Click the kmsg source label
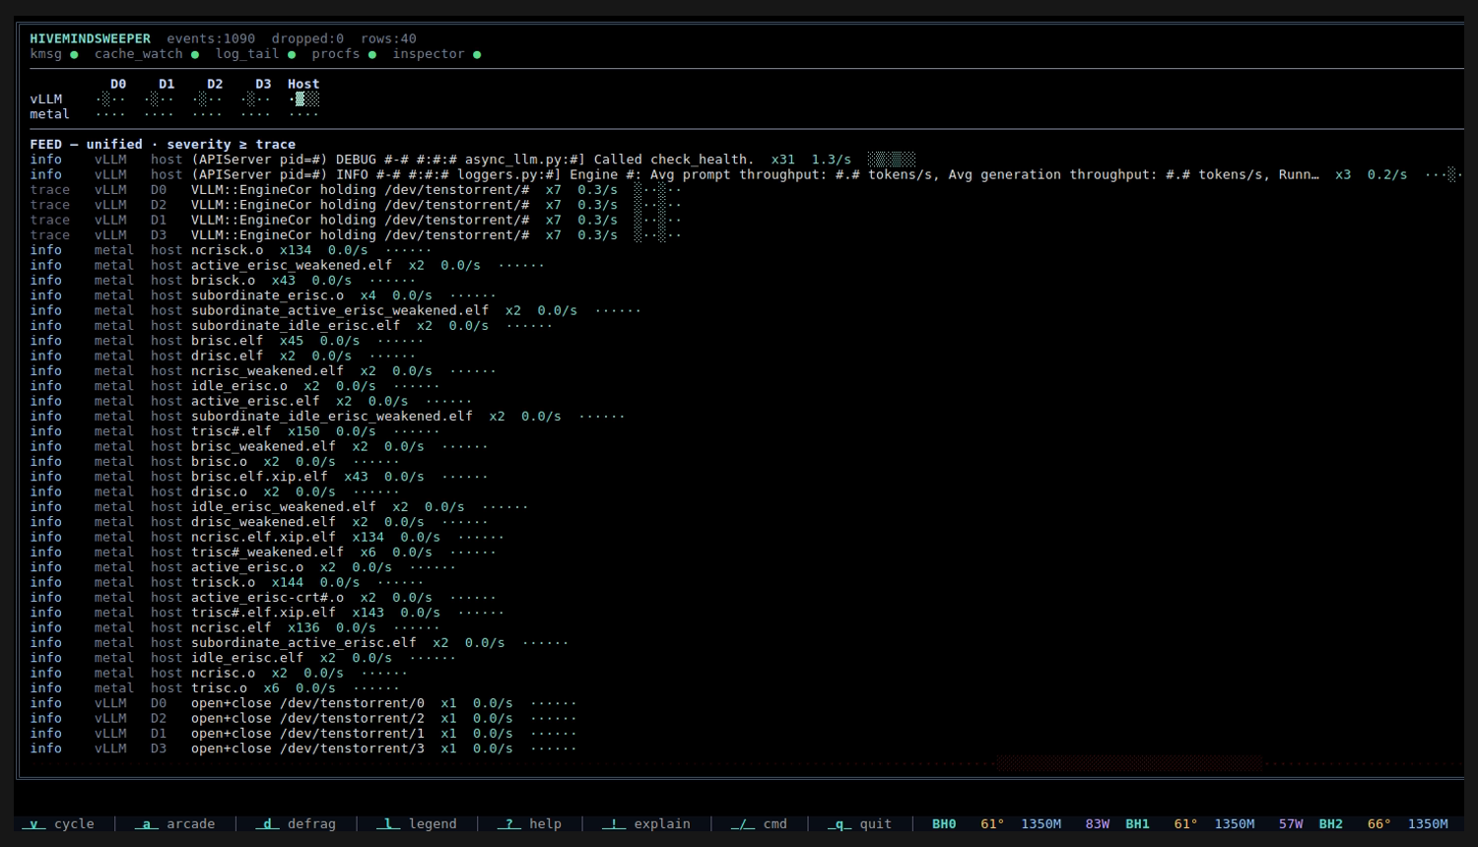Image resolution: width=1478 pixels, height=847 pixels. tap(46, 54)
